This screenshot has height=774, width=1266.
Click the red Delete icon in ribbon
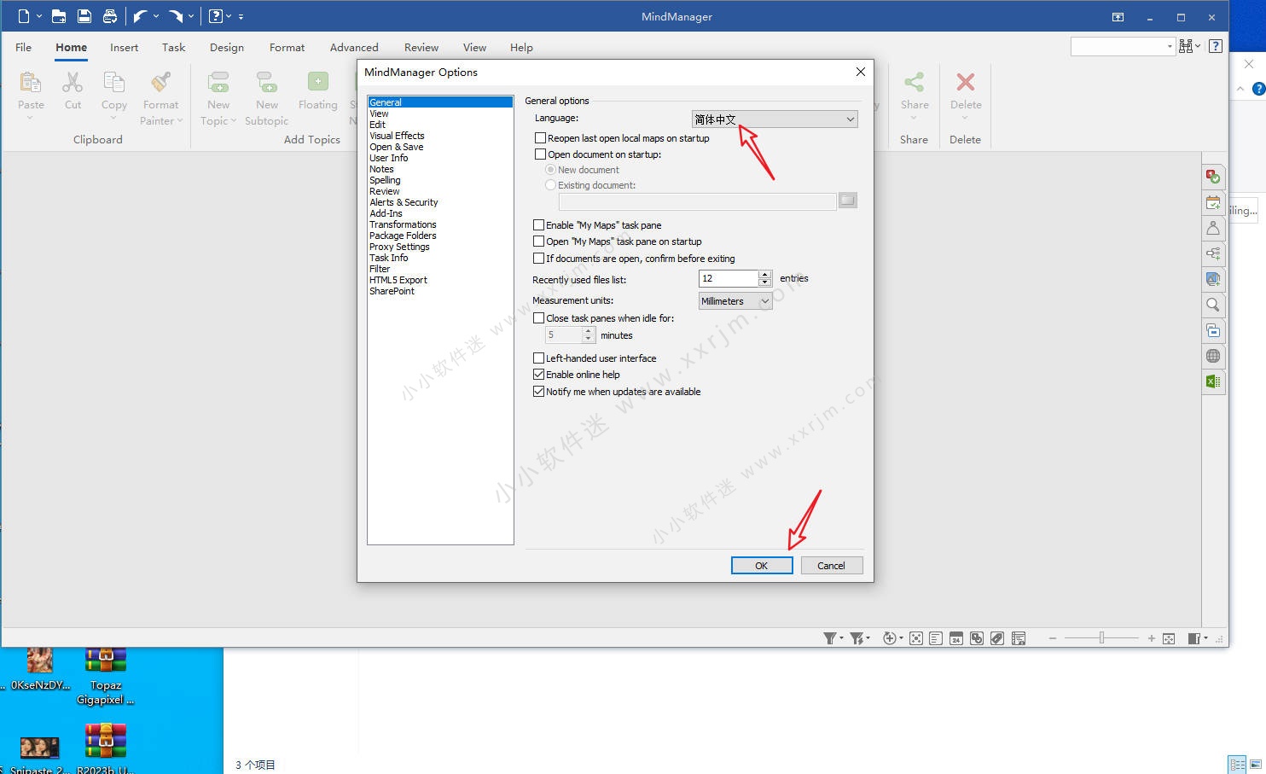pyautogui.click(x=965, y=82)
